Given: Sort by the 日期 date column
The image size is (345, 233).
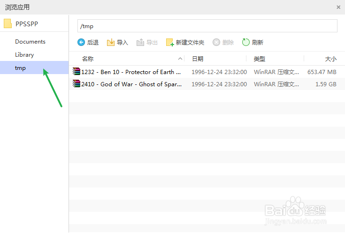Looking at the screenshot, I should [198, 59].
